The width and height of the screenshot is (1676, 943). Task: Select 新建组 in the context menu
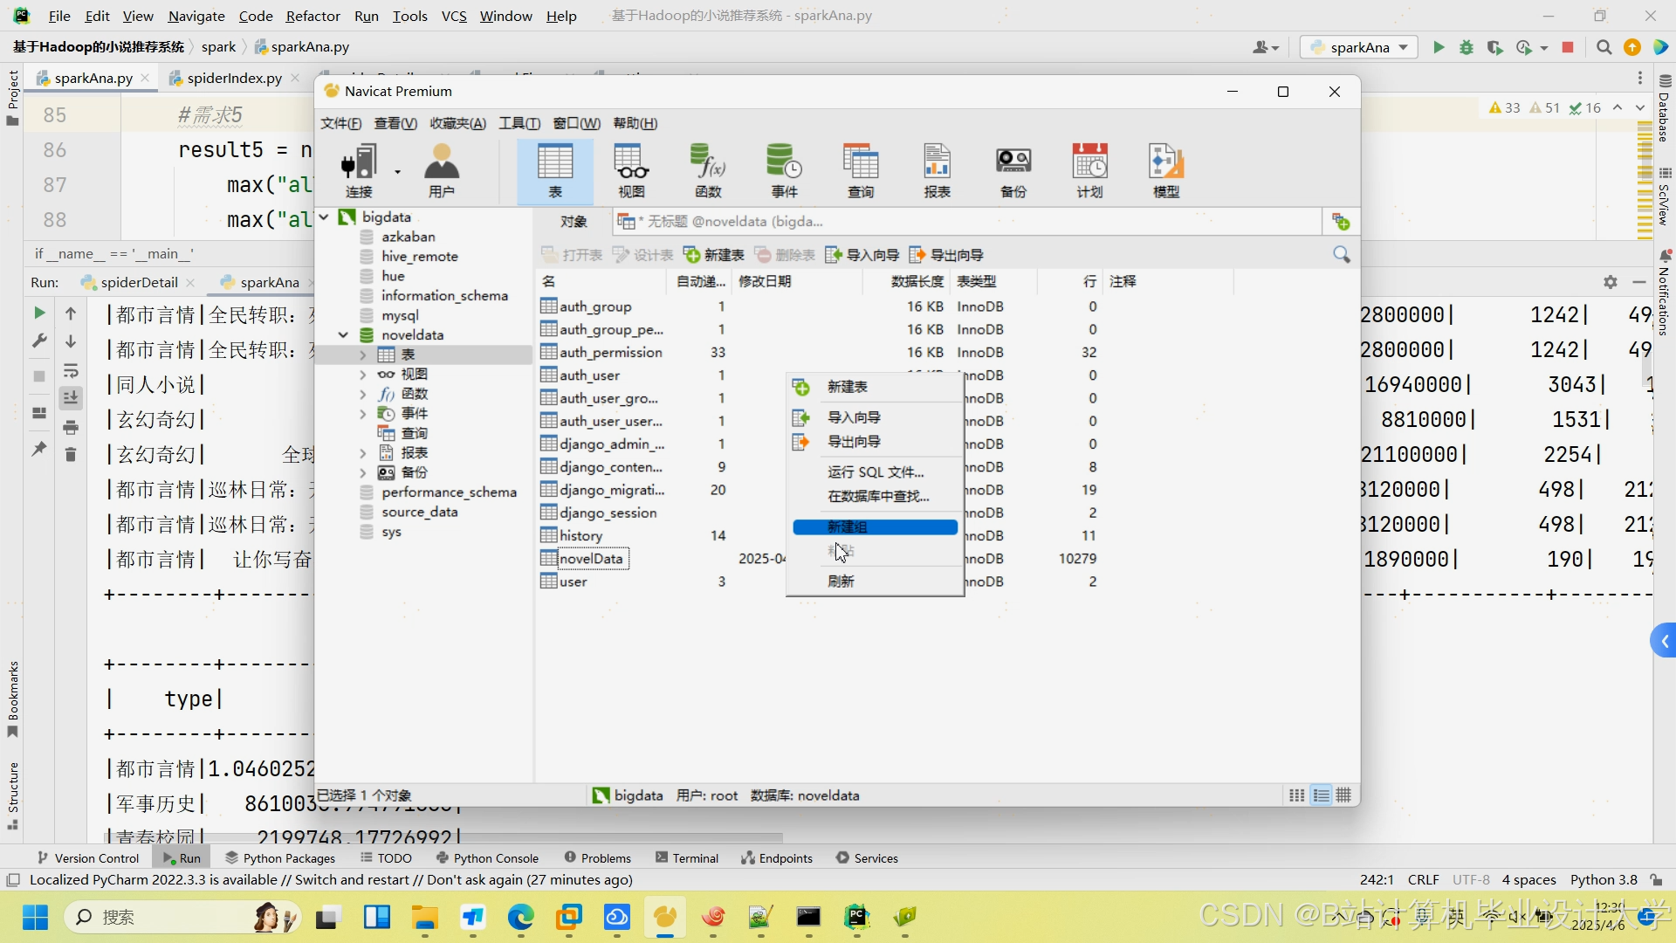[874, 527]
